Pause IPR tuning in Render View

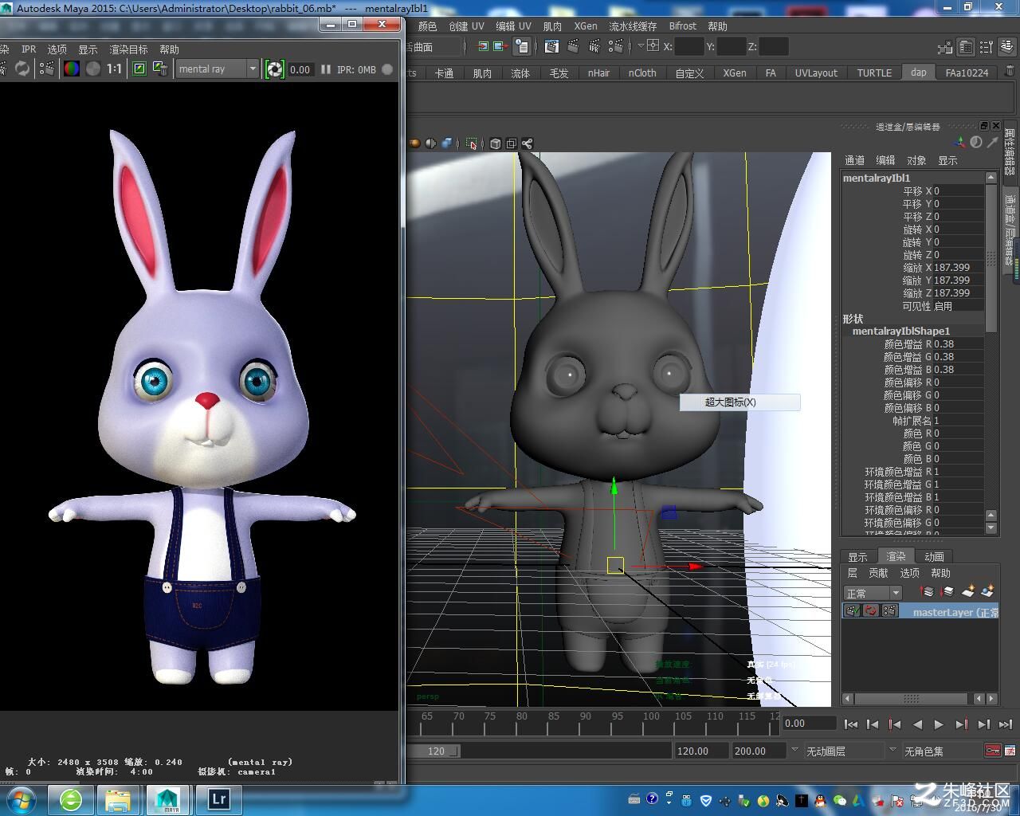325,69
